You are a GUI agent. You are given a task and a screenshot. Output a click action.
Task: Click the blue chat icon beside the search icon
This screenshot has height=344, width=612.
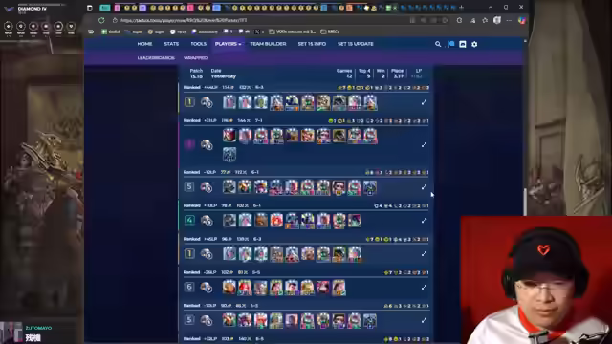[x=450, y=45]
